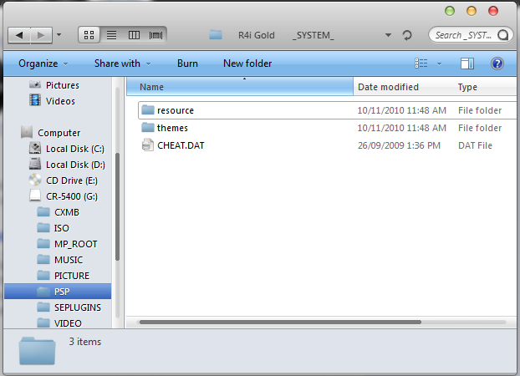This screenshot has height=376, width=520.
Task: Select the cover flow view icon
Action: pos(155,35)
